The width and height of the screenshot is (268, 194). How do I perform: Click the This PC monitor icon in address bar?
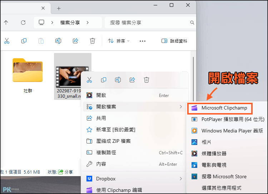point(41,23)
